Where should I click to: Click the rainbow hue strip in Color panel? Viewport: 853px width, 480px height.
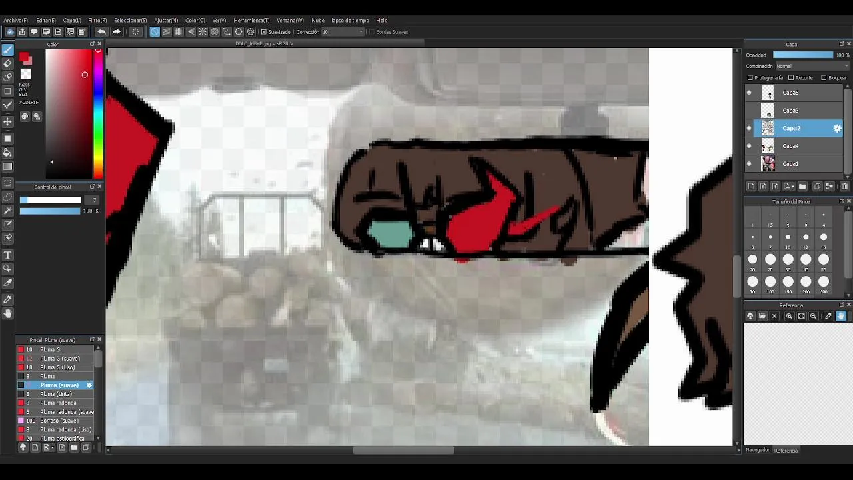pos(98,113)
